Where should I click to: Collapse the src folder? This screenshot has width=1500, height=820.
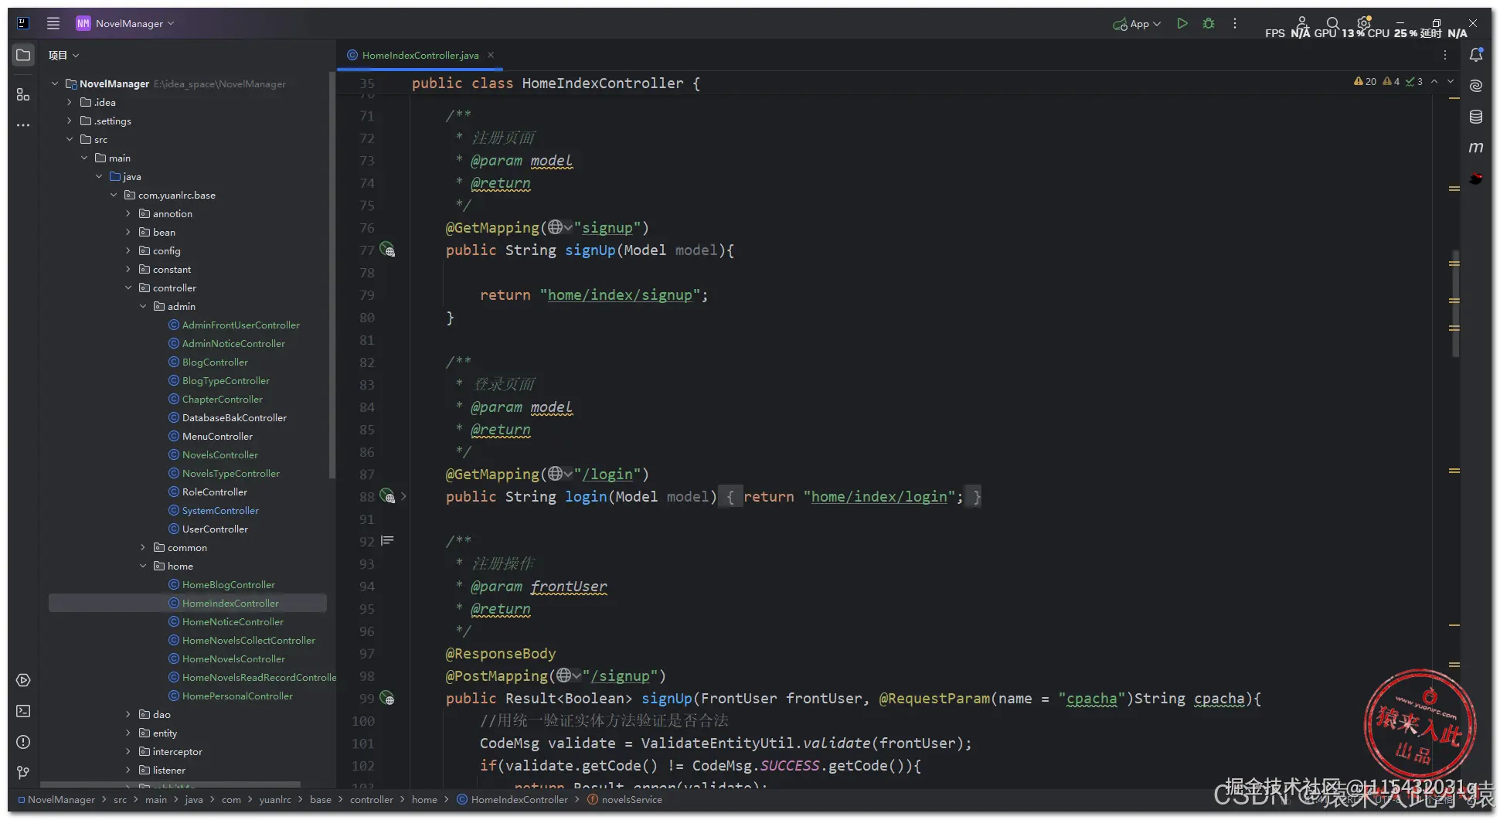click(x=70, y=139)
